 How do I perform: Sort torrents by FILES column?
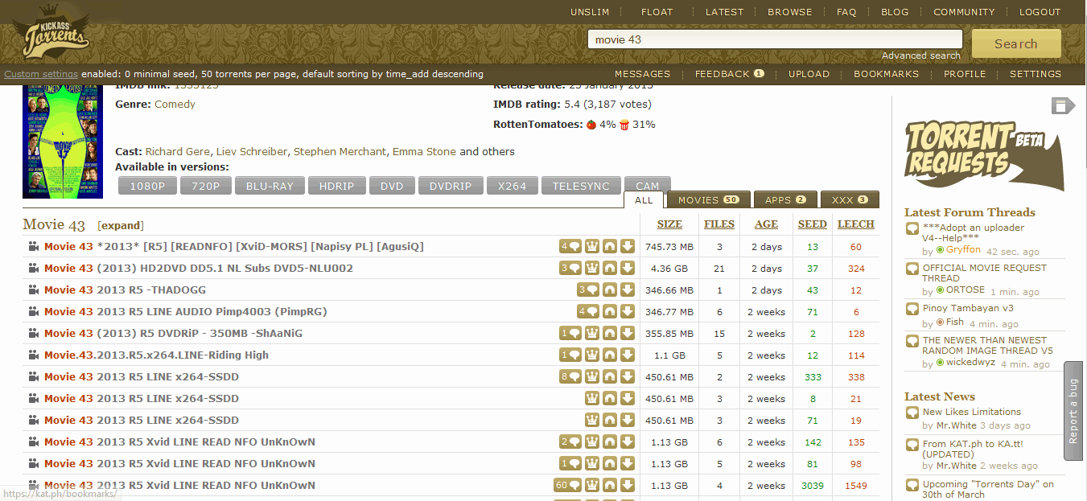click(719, 224)
